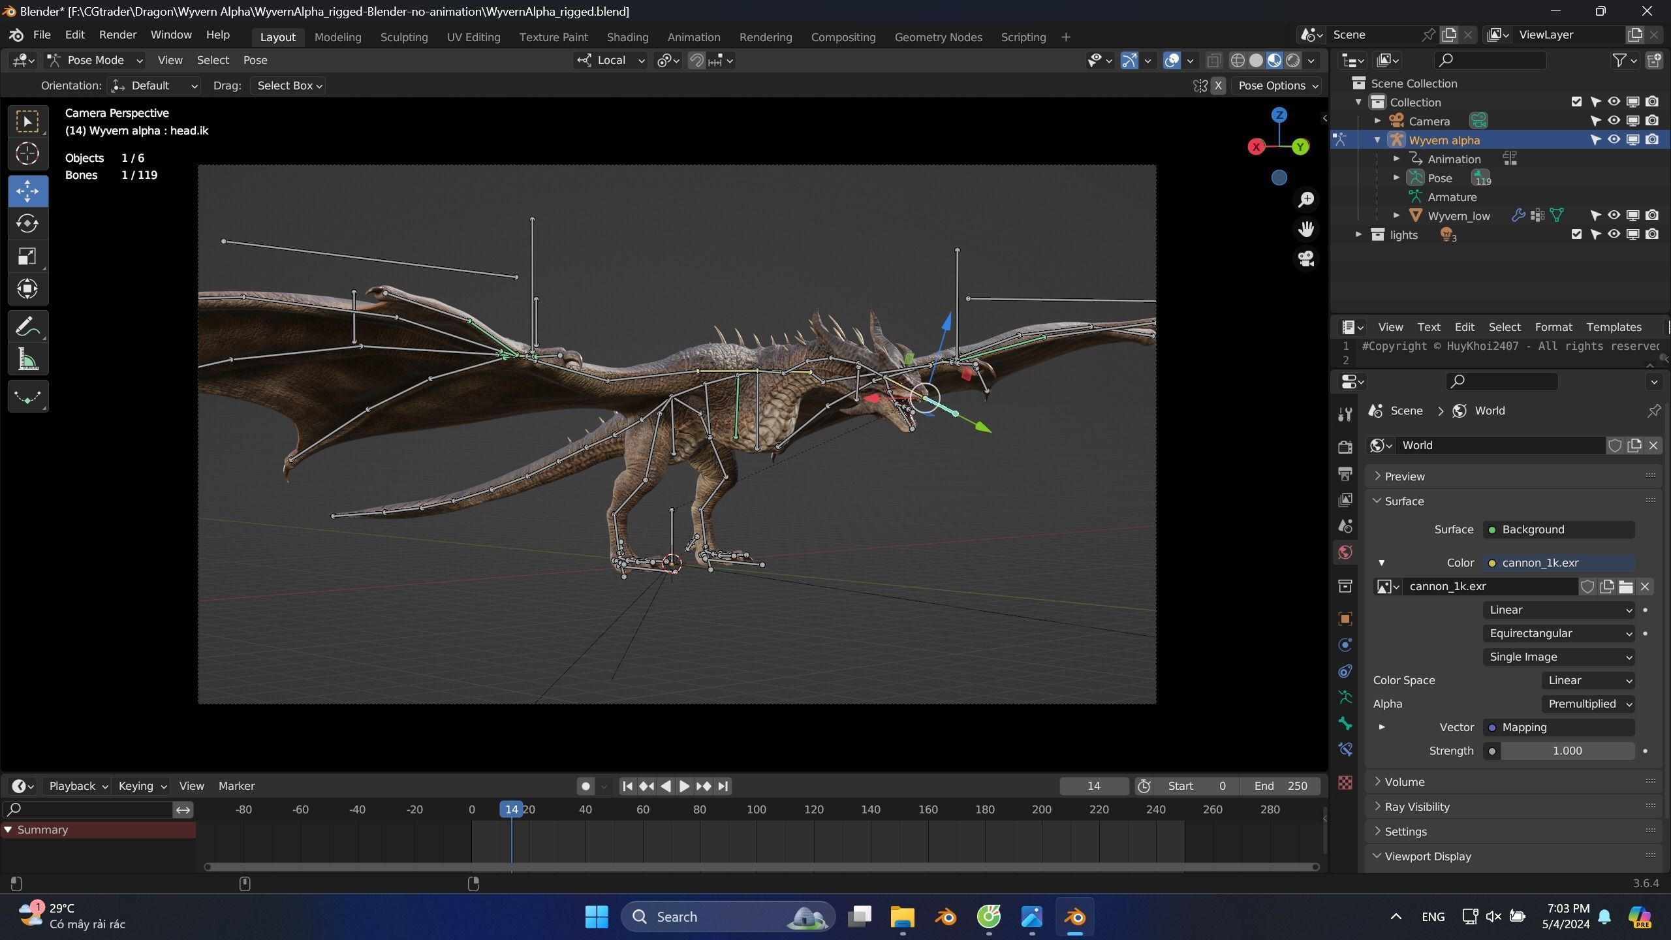
Task: Click the viewport pan hand icon
Action: [x=1306, y=229]
